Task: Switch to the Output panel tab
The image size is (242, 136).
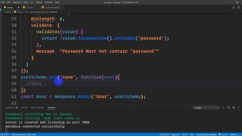Action: point(24,108)
